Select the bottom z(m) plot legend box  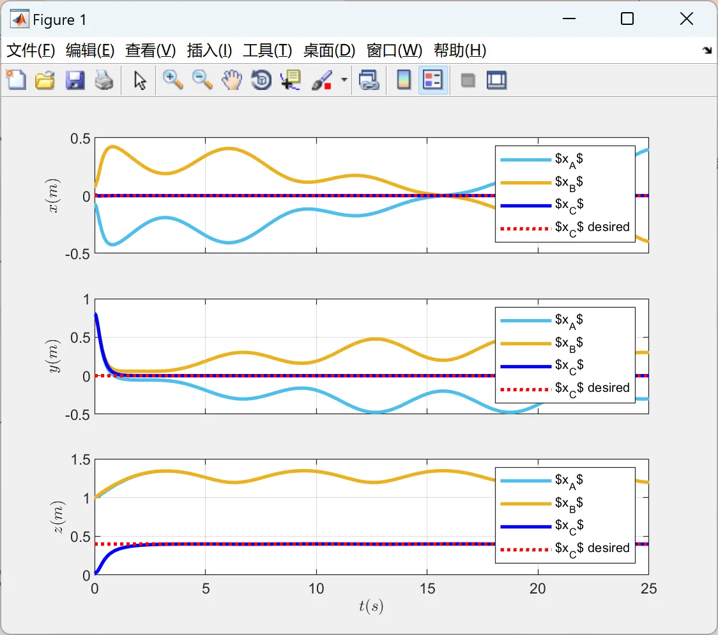pyautogui.click(x=565, y=515)
